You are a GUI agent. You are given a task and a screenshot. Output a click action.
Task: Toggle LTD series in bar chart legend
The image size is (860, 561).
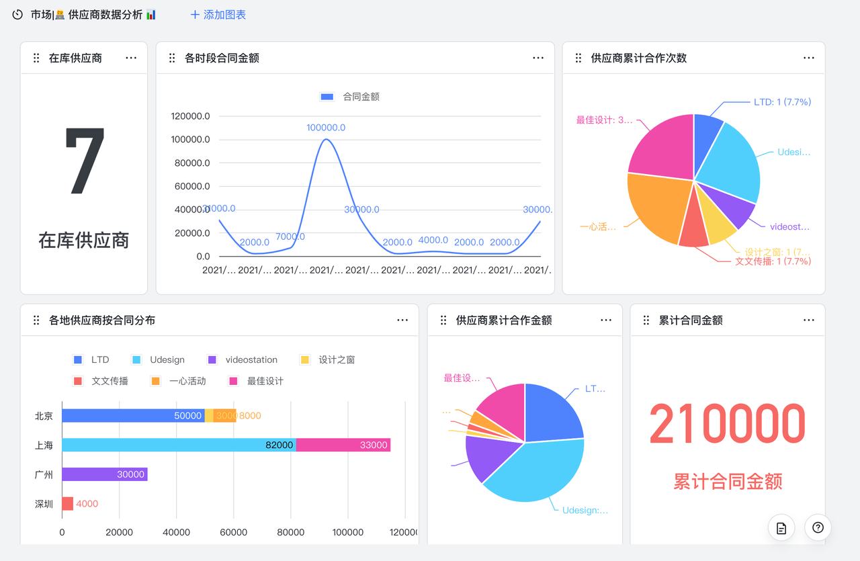point(91,360)
